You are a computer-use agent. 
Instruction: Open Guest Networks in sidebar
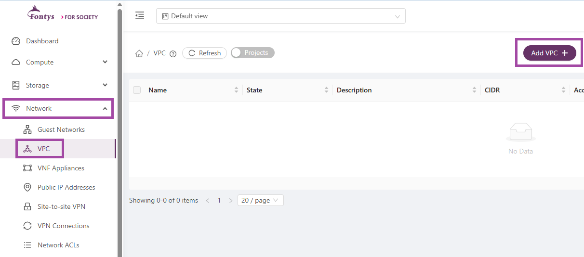[x=61, y=129]
